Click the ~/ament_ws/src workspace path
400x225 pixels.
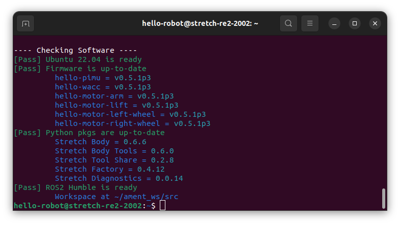coord(146,197)
